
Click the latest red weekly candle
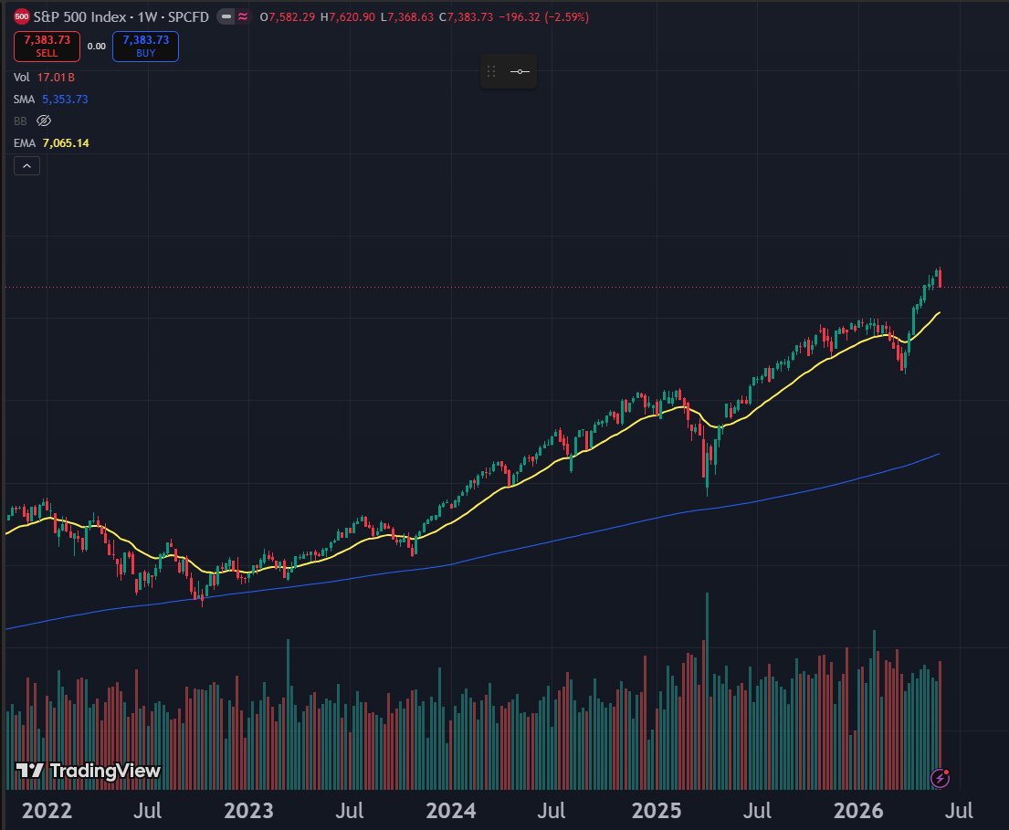coord(941,278)
